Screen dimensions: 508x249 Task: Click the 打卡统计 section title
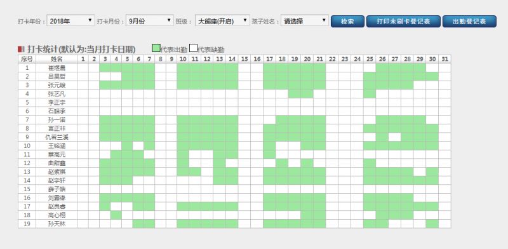pyautogui.click(x=81, y=50)
